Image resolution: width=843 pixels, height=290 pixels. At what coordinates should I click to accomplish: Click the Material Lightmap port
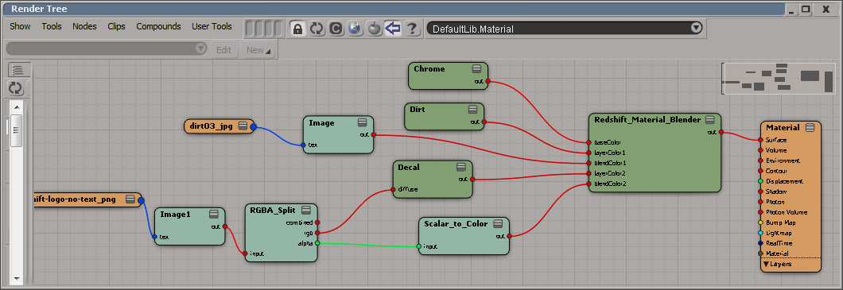pos(761,233)
